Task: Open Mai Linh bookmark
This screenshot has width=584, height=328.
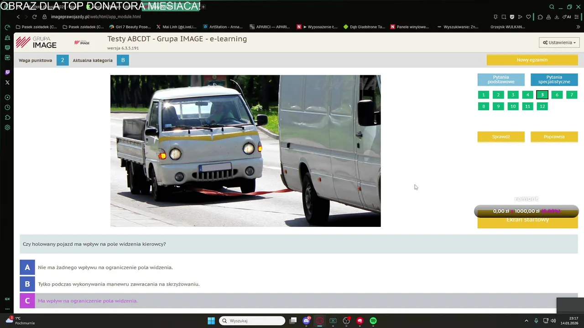Action: (176, 27)
